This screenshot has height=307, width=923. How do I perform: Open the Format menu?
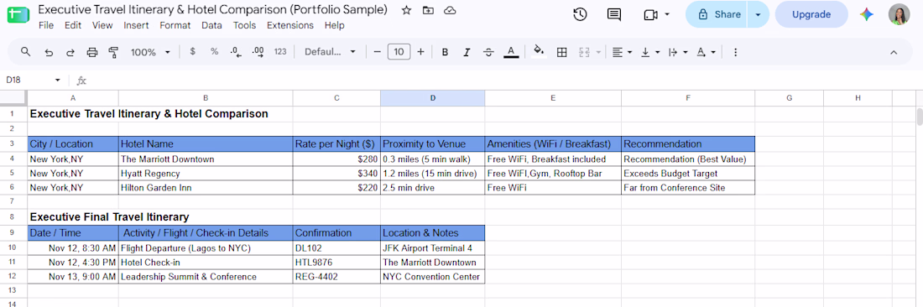pyautogui.click(x=175, y=25)
